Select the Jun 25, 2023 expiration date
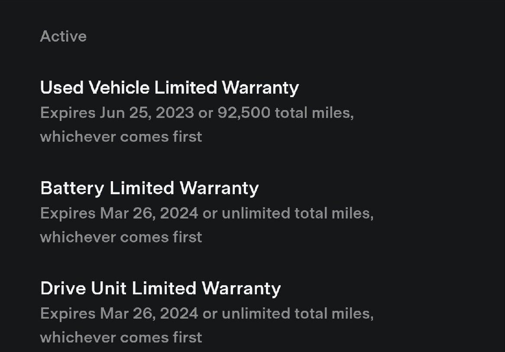The image size is (505, 352). point(147,113)
